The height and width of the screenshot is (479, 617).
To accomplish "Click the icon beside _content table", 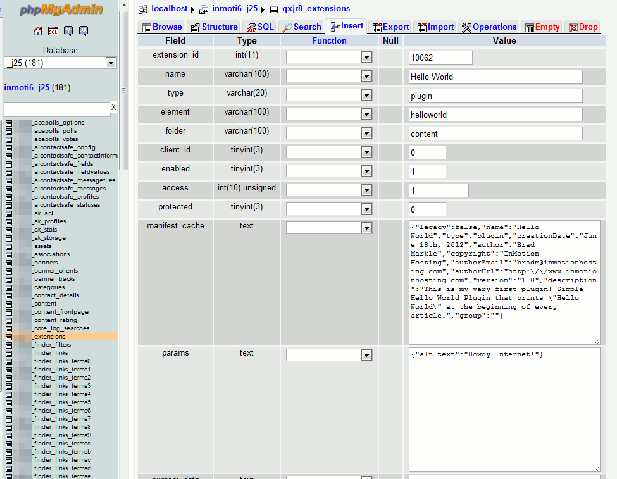I will [x=9, y=304].
